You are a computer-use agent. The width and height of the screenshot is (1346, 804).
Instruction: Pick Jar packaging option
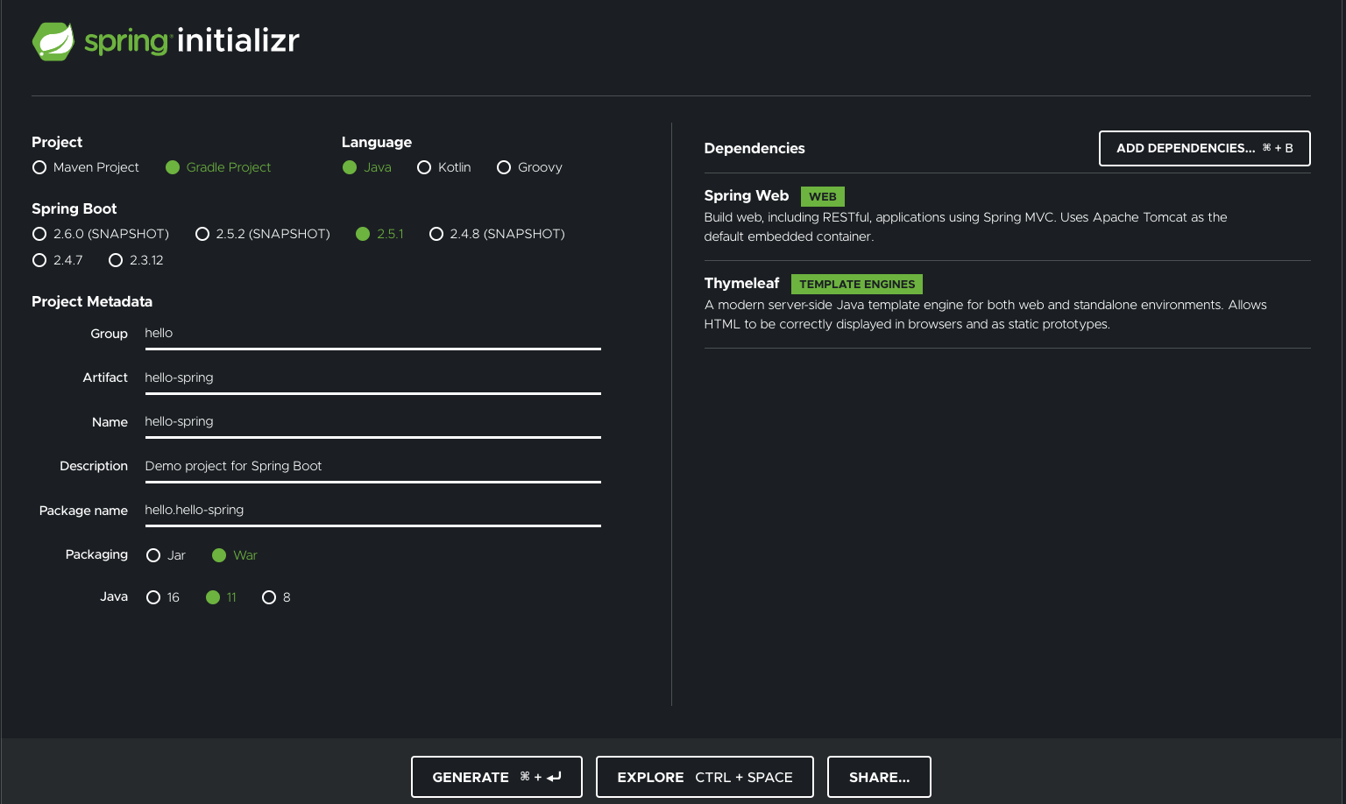tap(153, 555)
